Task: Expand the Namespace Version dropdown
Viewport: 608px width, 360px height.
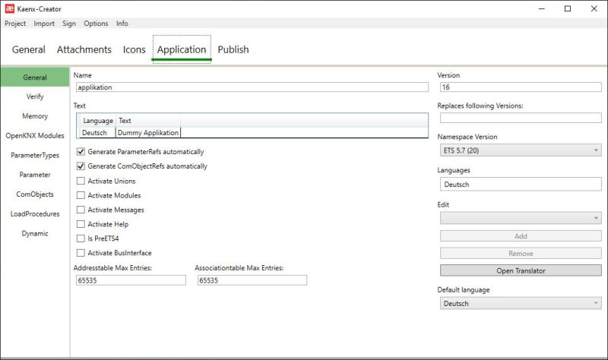Action: (521, 150)
